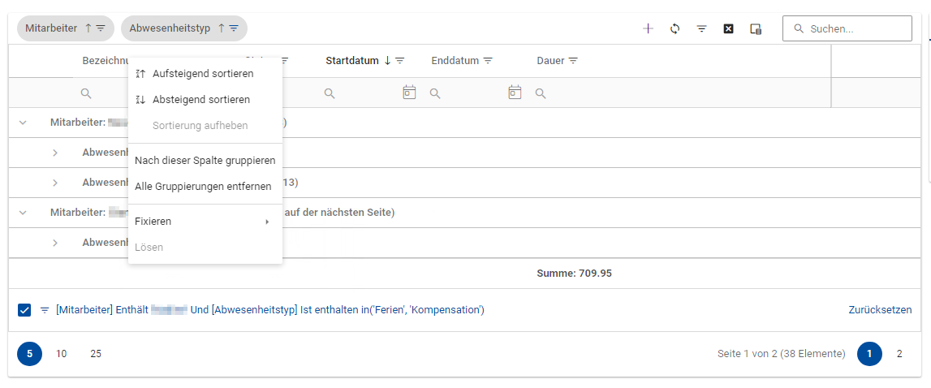Expand the first Abwesenheitstyp subgroup
The height and width of the screenshot is (388, 931).
pos(55,153)
